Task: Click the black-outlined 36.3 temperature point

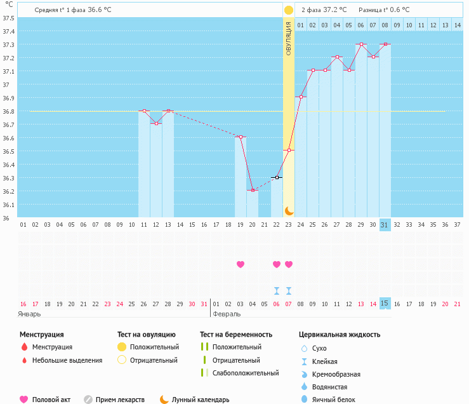Action: pos(277,178)
